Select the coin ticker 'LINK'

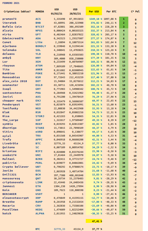click(39, 183)
